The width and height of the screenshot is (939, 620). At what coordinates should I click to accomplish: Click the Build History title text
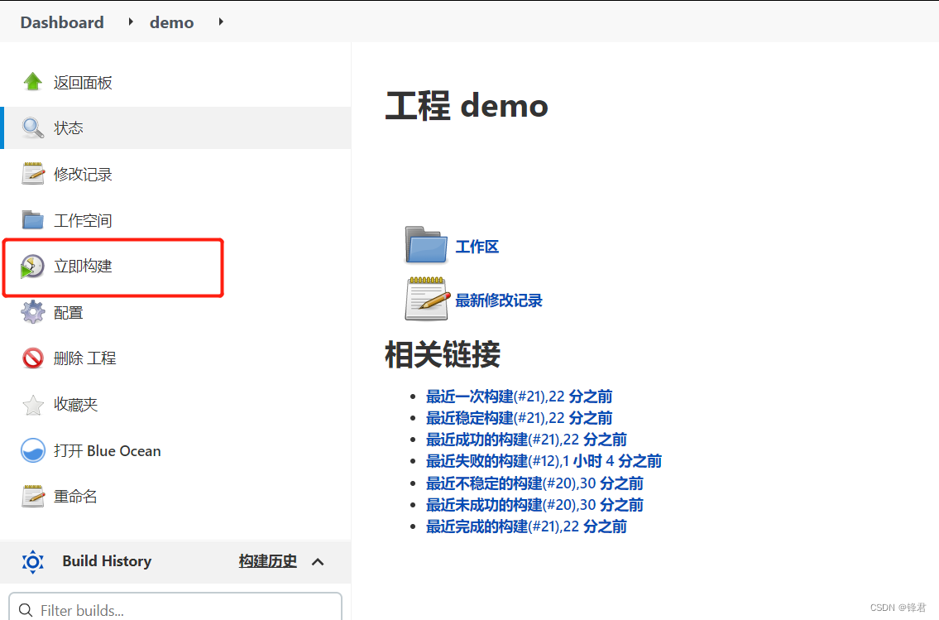[107, 561]
